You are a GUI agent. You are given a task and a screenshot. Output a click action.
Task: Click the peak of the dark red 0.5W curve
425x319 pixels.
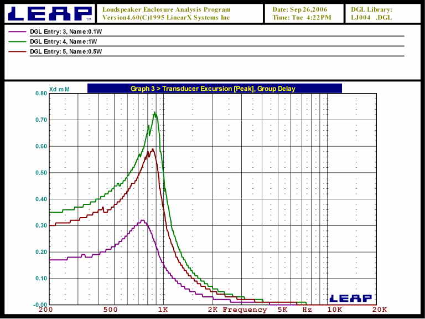(153, 149)
